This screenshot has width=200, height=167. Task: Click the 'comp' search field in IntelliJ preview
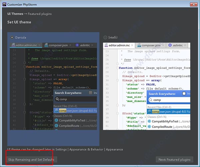(x=169, y=100)
